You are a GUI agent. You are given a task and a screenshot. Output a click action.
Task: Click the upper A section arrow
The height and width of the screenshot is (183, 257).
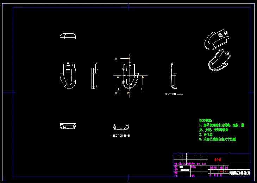coord(125,58)
